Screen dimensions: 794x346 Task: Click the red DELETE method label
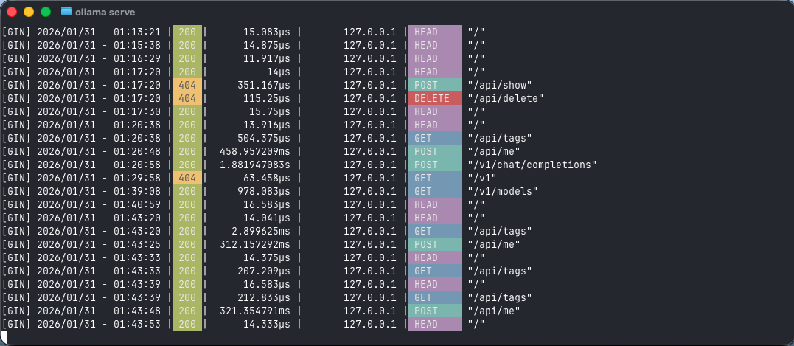point(435,98)
